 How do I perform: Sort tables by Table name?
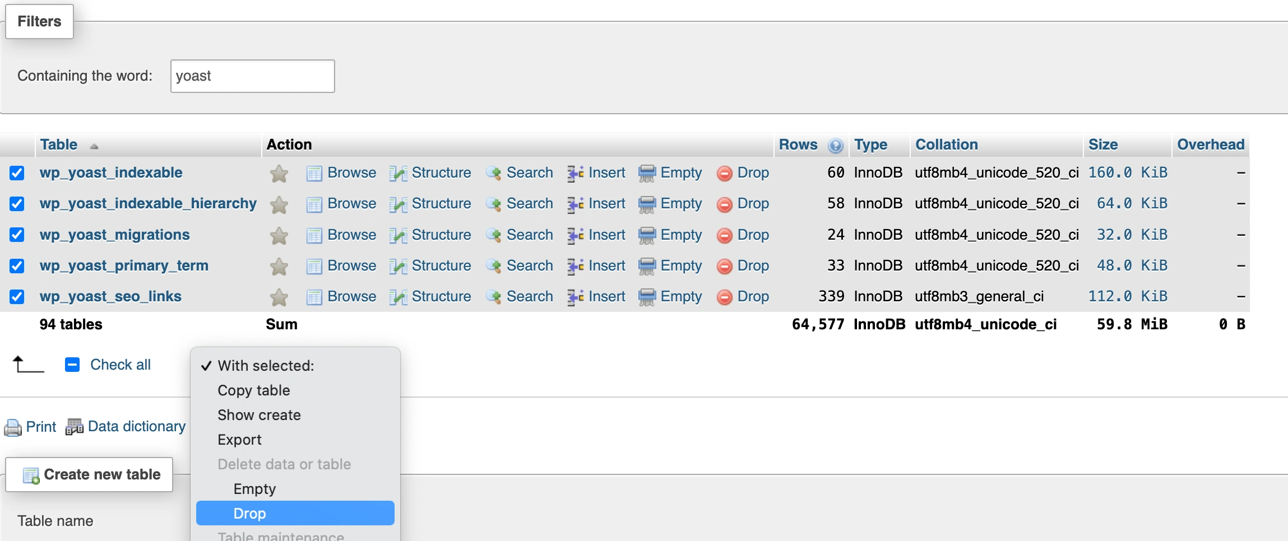(59, 144)
